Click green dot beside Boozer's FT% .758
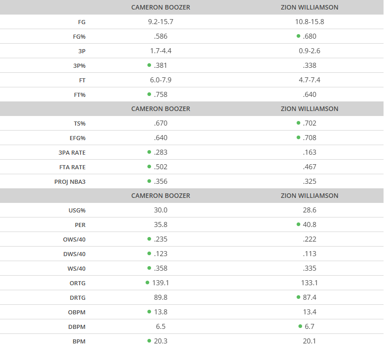Viewport: 389px width, 348px height. [149, 94]
